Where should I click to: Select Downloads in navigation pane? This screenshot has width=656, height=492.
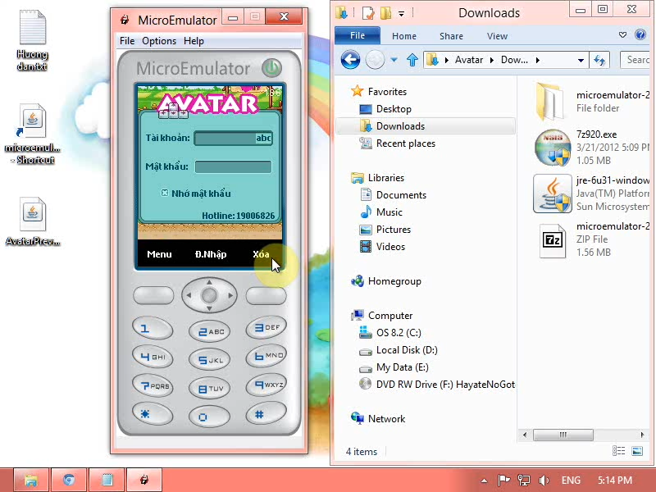[x=426, y=126]
